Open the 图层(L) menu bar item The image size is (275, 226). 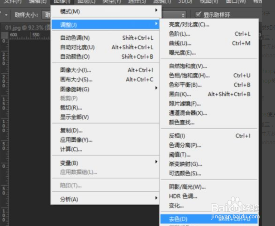87,2
